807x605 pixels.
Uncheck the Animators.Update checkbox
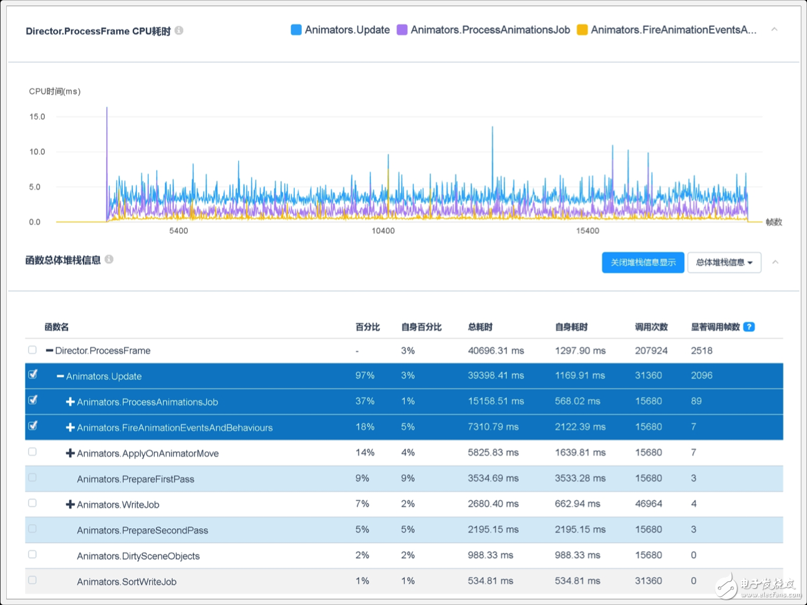point(32,375)
